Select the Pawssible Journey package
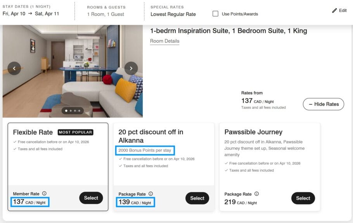The width and height of the screenshot is (353, 223). click(x=303, y=198)
